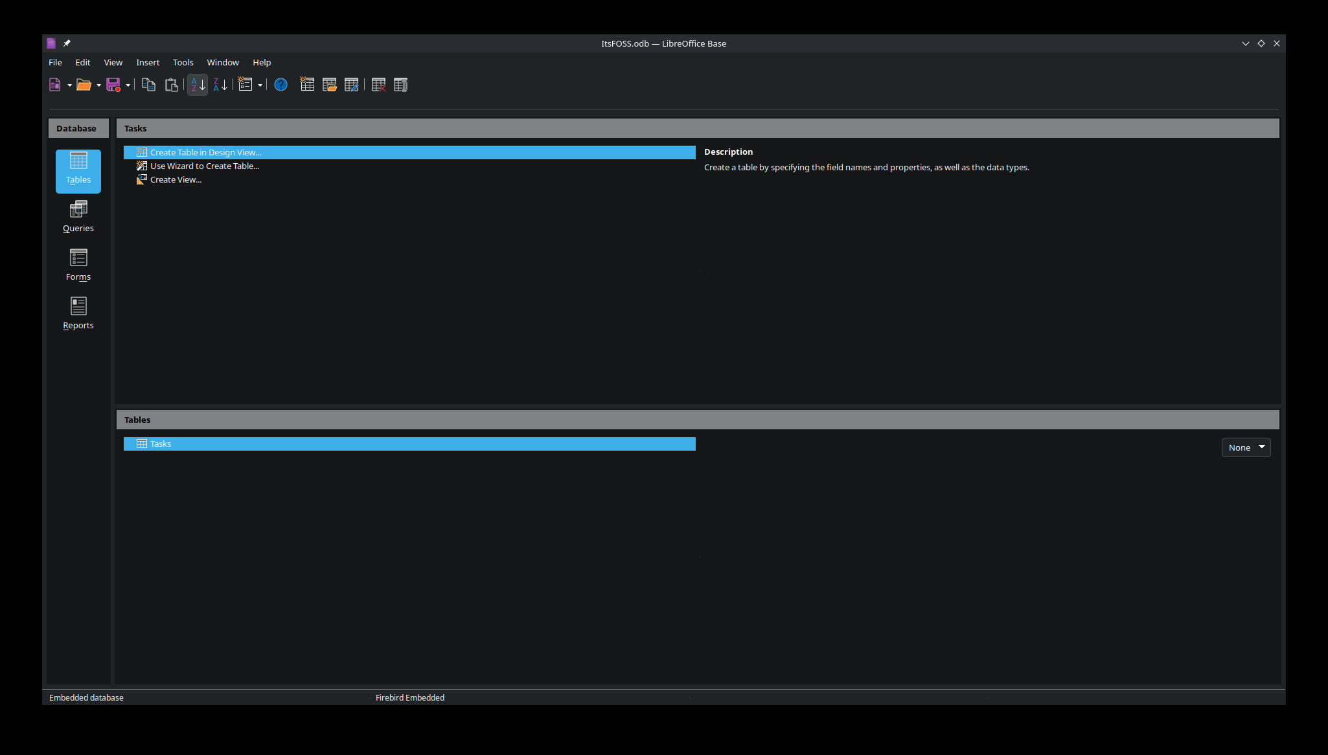Pin the window using the pin icon
The image size is (1328, 755).
(67, 43)
